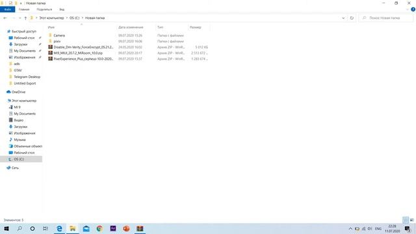The width and height of the screenshot is (416, 234).
Task: Select OS (C:) in the address path
Action: click(x=75, y=18)
